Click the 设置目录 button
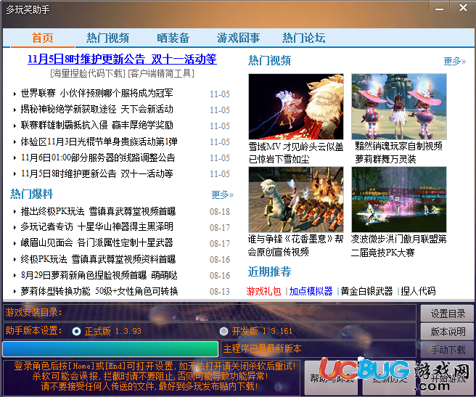The width and height of the screenshot is (476, 397). [448, 314]
